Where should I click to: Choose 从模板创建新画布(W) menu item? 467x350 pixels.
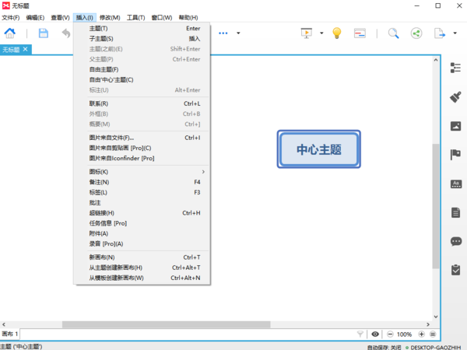pos(142,278)
